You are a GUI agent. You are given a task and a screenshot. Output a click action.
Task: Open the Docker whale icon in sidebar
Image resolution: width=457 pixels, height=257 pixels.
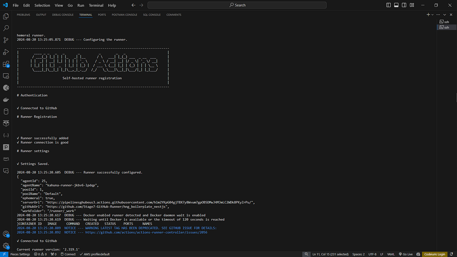tap(6, 100)
